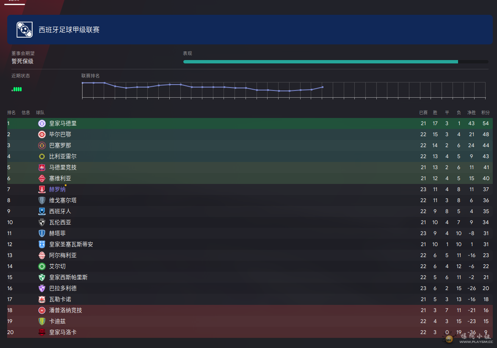Sort table by 积分 column header
The width and height of the screenshot is (497, 348).
tap(486, 113)
